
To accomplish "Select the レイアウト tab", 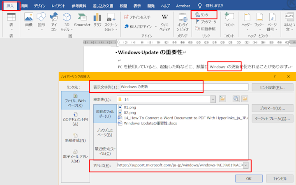I will pyautogui.click(x=58, y=6).
